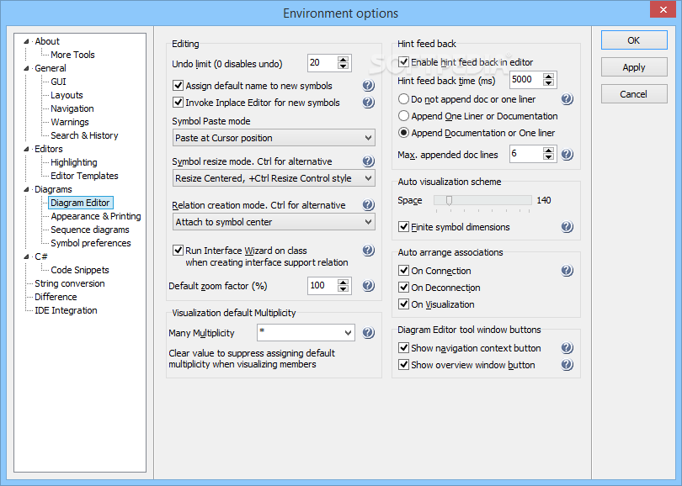This screenshot has height=486, width=682.
Task: Open help for Many Multiplicity
Action: click(369, 333)
